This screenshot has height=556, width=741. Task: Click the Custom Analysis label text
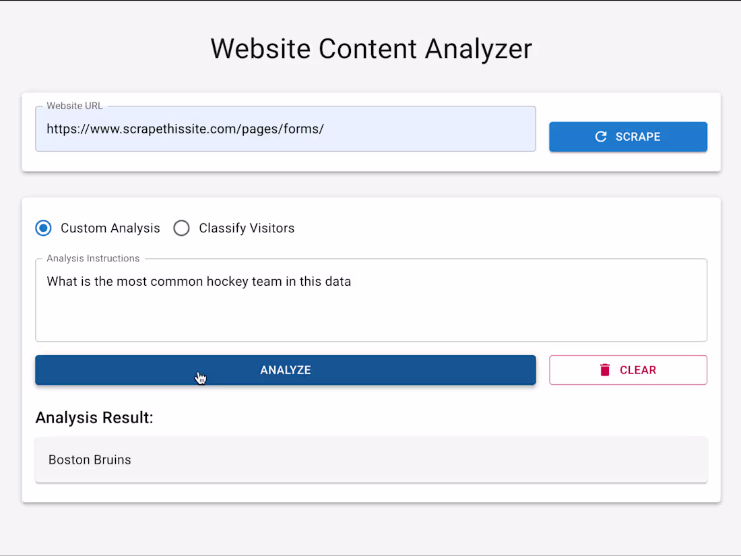pyautogui.click(x=110, y=228)
